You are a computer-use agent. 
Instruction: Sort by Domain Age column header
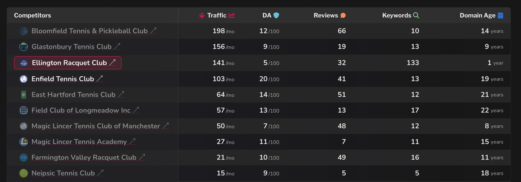477,15
